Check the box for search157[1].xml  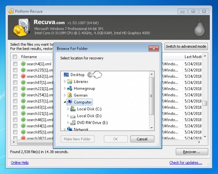tap(15, 101)
